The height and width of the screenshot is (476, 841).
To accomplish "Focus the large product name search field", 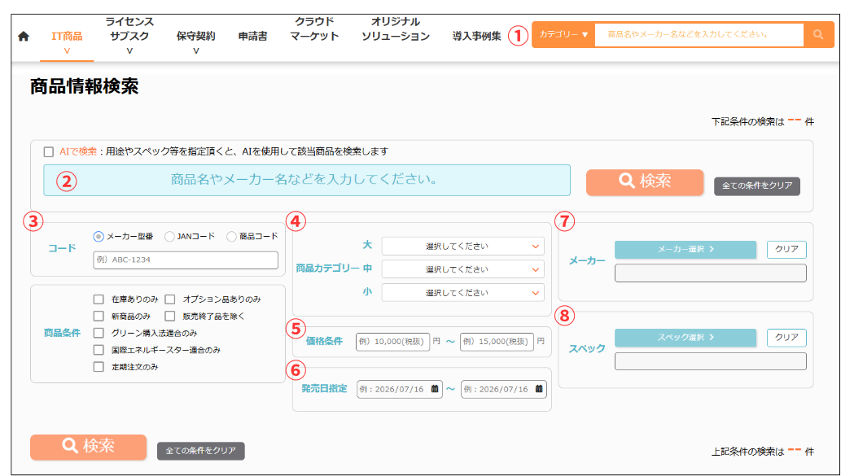I will (x=307, y=180).
